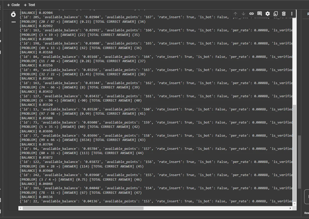Click the dictionary line with 'id': 77
This screenshot has height=219, width=309.
click(x=156, y=135)
